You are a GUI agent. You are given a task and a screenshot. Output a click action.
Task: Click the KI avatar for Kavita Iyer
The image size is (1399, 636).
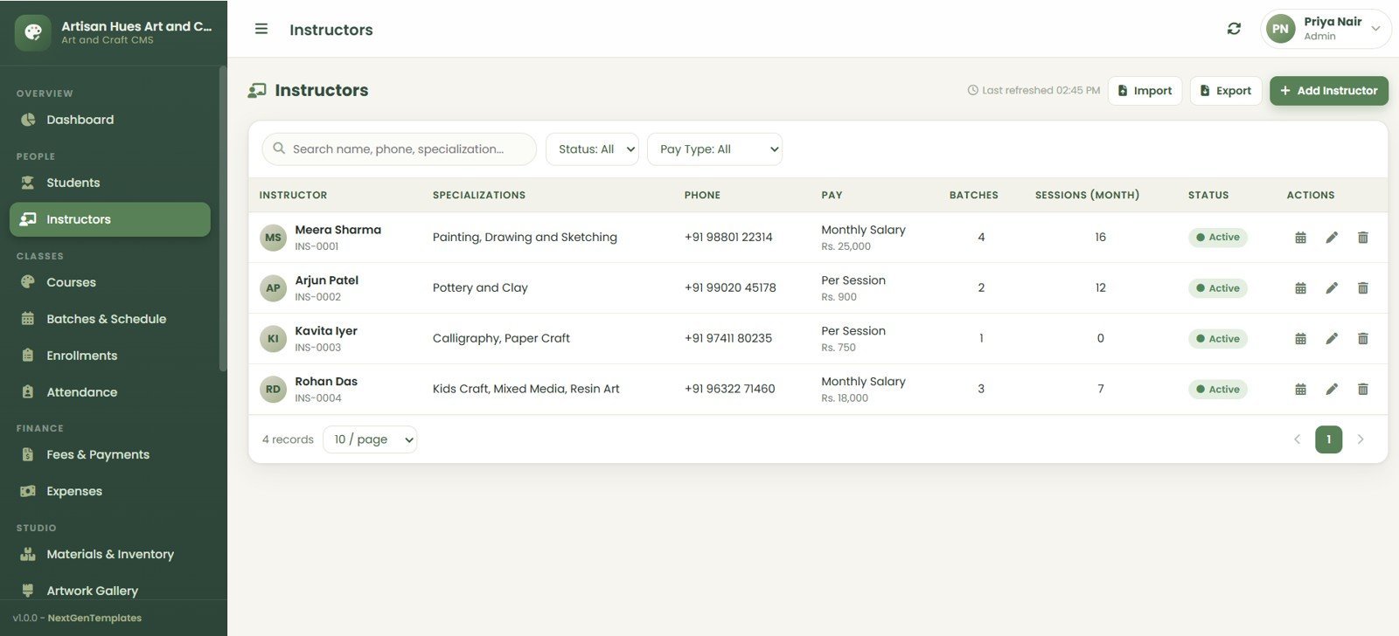pos(273,339)
